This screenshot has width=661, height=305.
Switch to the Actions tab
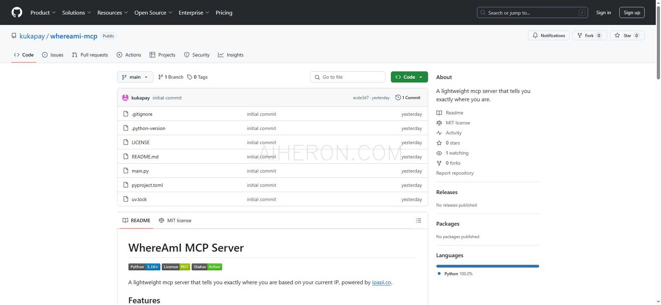129,55
